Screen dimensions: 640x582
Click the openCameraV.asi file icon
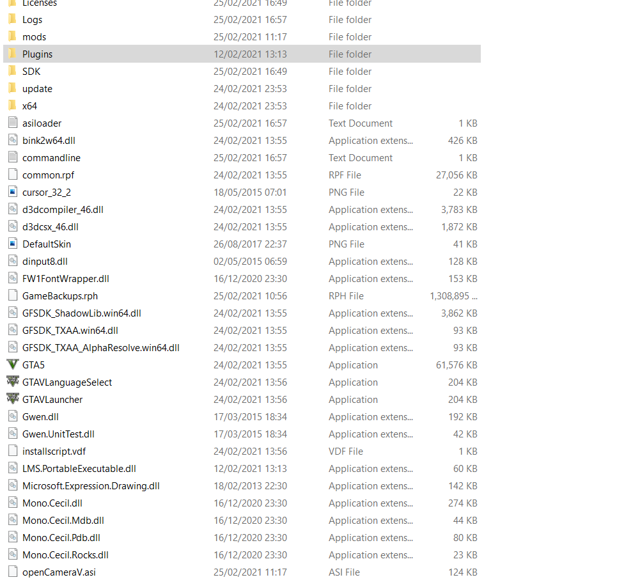pyautogui.click(x=13, y=571)
